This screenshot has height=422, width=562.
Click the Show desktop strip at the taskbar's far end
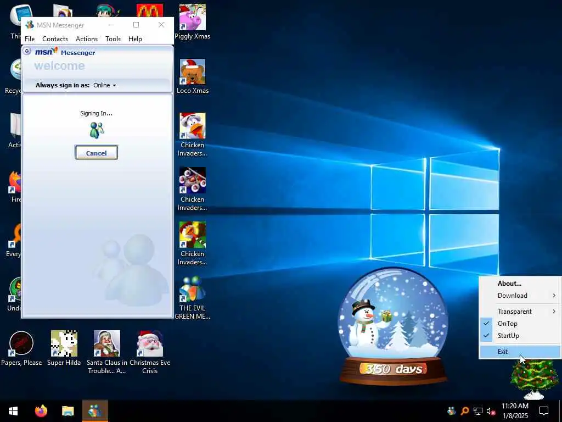(560, 411)
